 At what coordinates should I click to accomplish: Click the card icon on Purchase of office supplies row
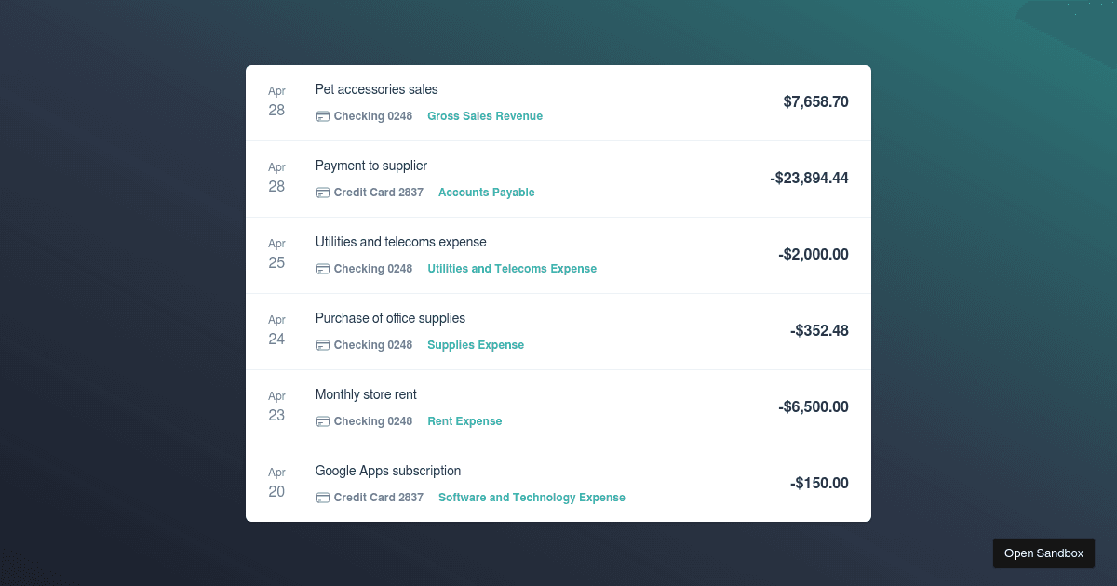click(x=322, y=344)
